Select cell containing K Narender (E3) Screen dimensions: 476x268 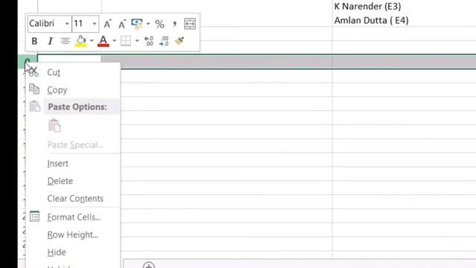click(x=367, y=7)
